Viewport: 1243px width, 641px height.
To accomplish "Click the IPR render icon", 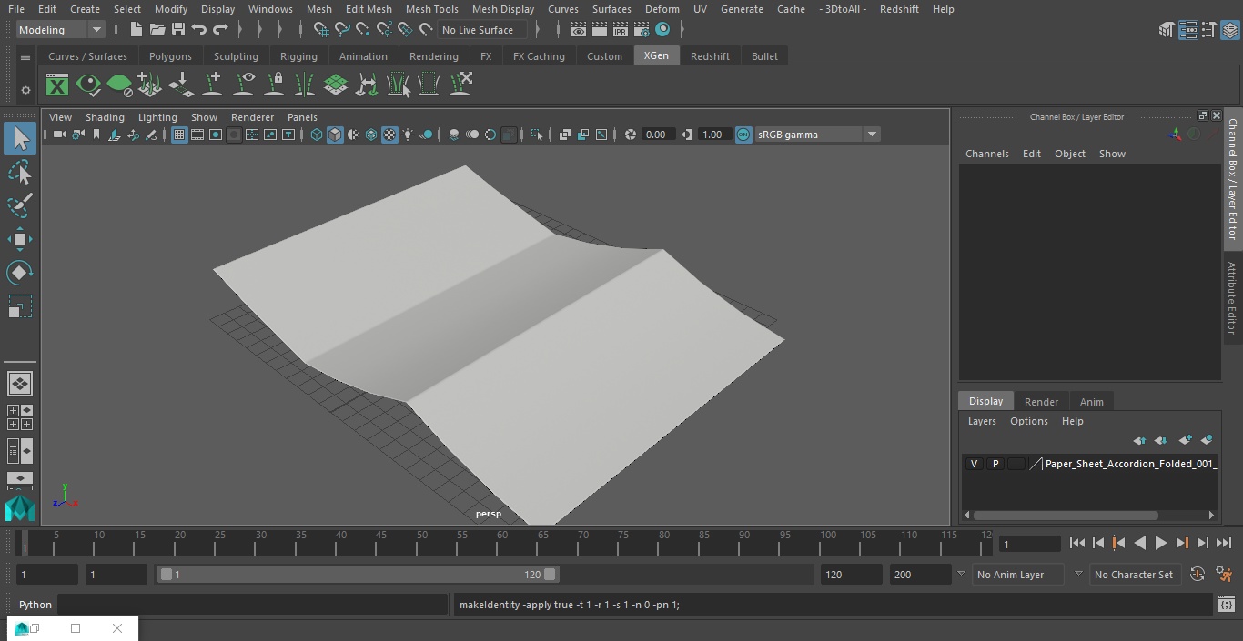I will pyautogui.click(x=621, y=30).
